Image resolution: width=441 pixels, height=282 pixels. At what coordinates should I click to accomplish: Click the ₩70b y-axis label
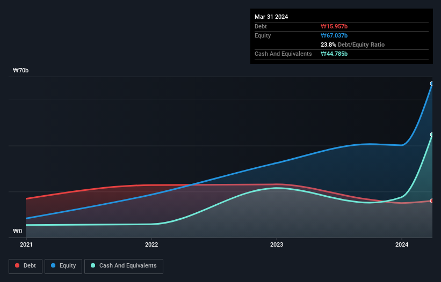pyautogui.click(x=21, y=70)
